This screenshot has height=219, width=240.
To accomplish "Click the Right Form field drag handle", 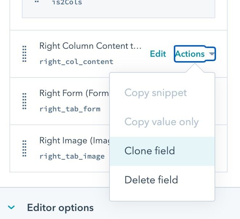I will tap(25, 101).
